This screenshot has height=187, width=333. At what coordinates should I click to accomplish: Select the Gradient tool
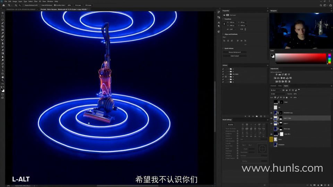pyautogui.click(x=3, y=53)
